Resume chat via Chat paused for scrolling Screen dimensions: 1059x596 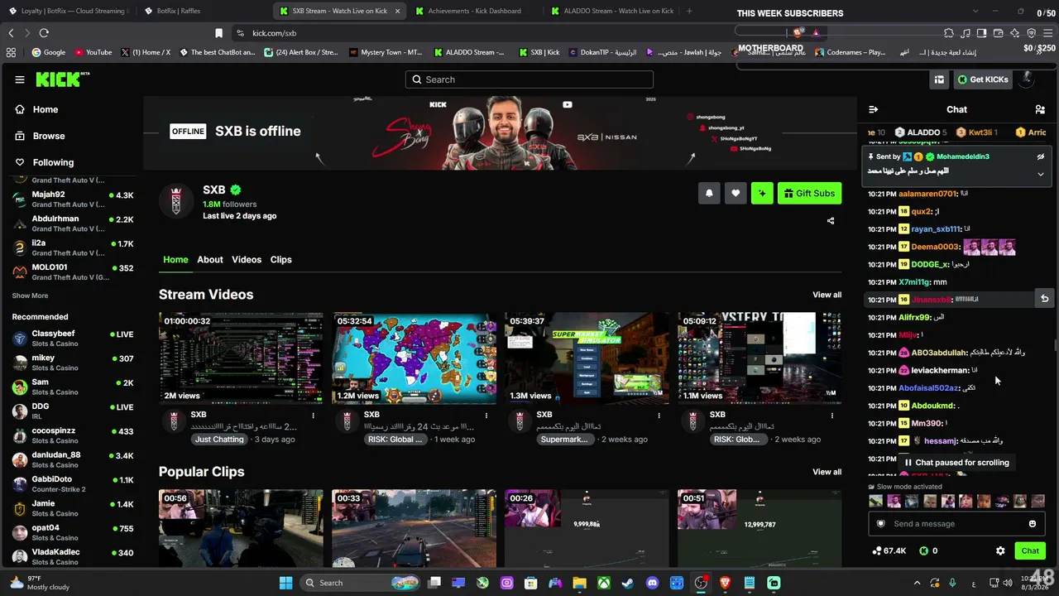pos(957,463)
